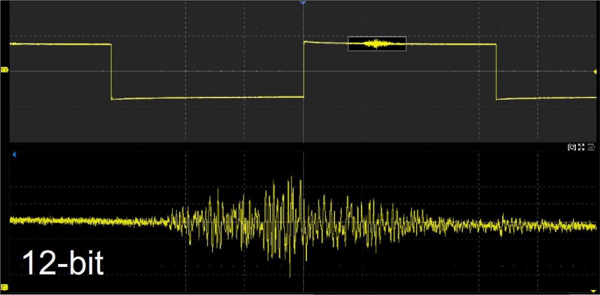Click the 12-bit label in lower pane
The height and width of the screenshot is (295, 600).
click(x=63, y=264)
